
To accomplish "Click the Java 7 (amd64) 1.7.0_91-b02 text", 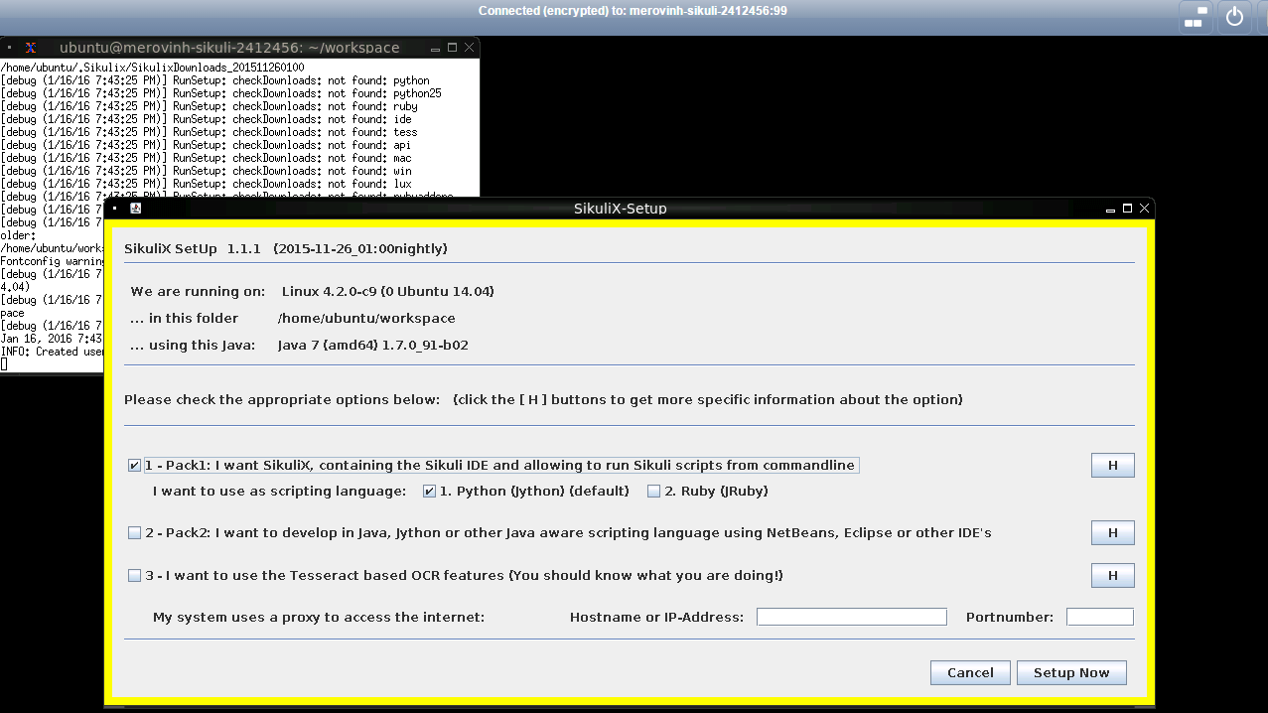I will [x=372, y=345].
